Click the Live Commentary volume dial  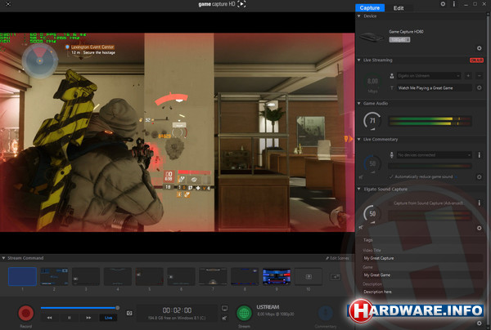click(372, 163)
